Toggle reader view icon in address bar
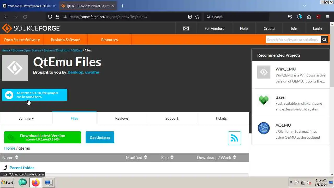The image size is (334, 188). click(x=190, y=17)
